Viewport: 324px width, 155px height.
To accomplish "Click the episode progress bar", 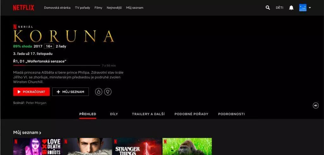I will pos(57,66).
